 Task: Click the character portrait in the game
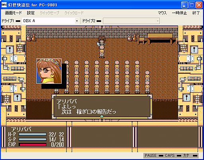49,71
